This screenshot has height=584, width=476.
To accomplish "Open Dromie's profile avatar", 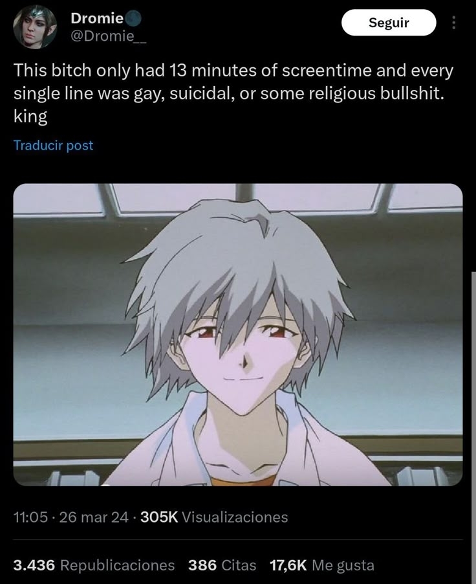I will click(x=35, y=27).
